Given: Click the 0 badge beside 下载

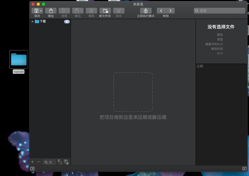Looking at the screenshot, I should pos(67,22).
